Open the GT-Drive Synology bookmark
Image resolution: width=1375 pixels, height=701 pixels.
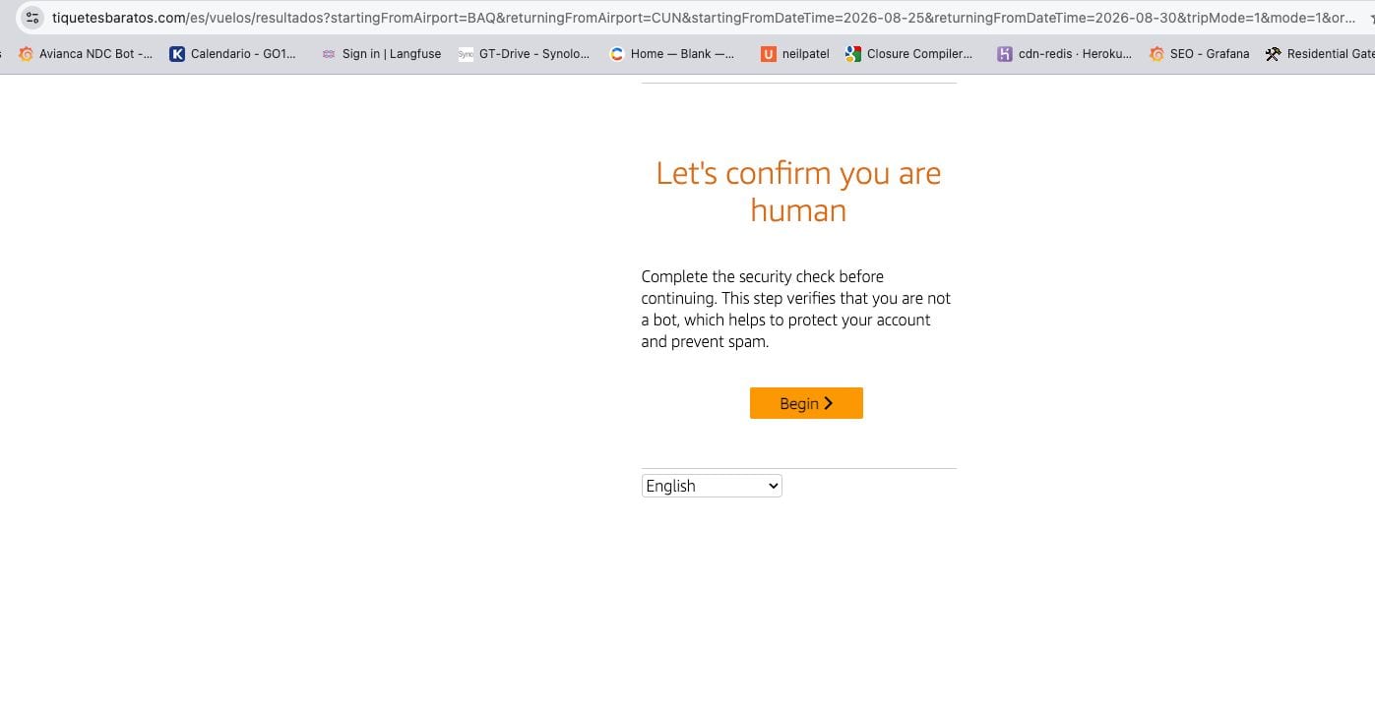point(524,54)
